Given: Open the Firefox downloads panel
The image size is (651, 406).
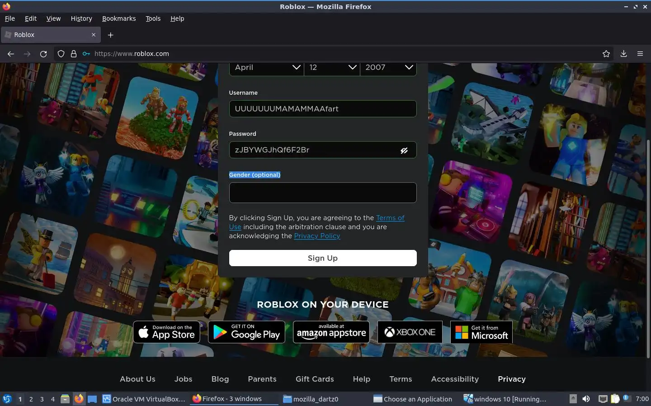Looking at the screenshot, I should click(623, 54).
